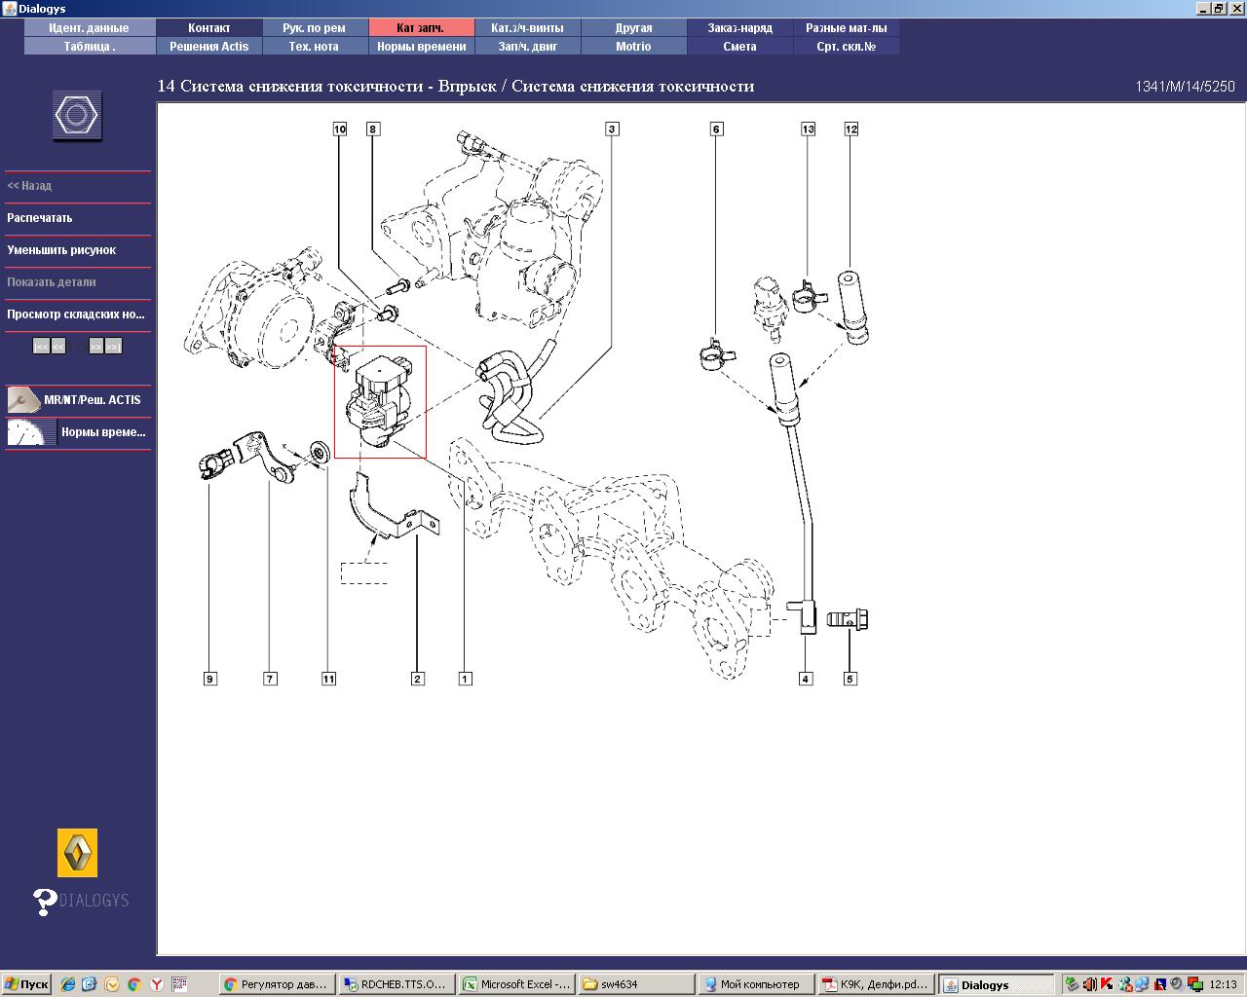Switch to the Таблица tab
Screen dimensions: 1247x997
click(89, 47)
